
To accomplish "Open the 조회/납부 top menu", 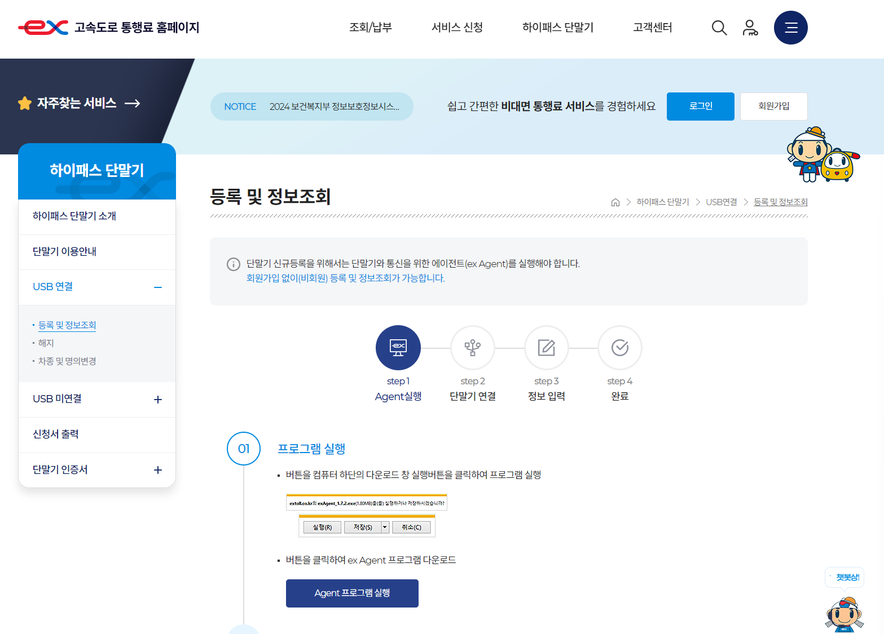I will click(370, 27).
